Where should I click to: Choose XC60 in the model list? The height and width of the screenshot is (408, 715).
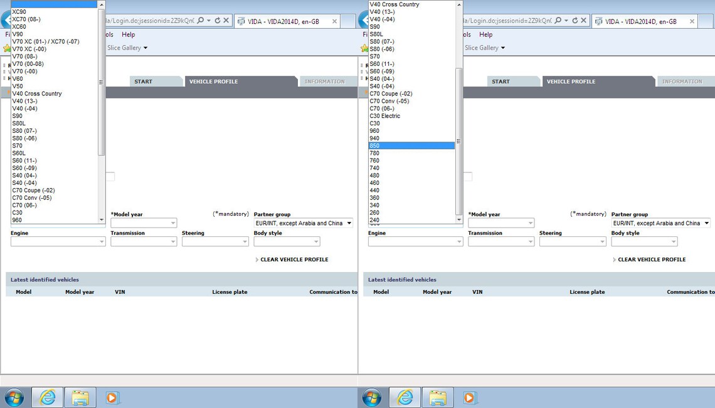tap(55, 26)
